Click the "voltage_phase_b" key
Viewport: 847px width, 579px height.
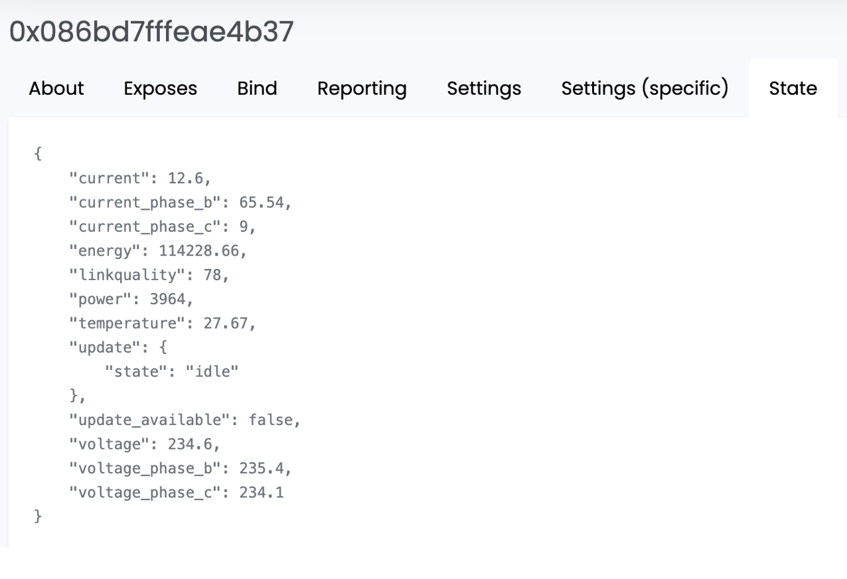click(145, 468)
